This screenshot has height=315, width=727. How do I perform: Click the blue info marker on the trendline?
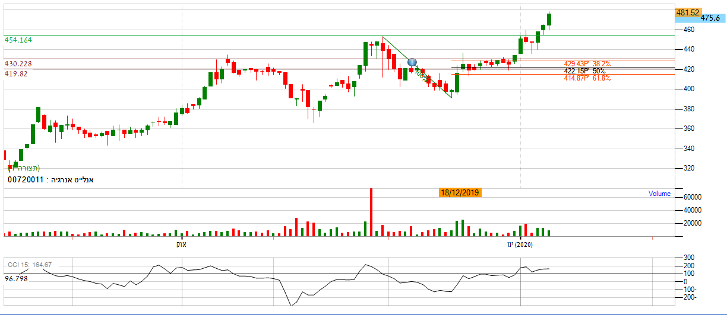[x=412, y=62]
